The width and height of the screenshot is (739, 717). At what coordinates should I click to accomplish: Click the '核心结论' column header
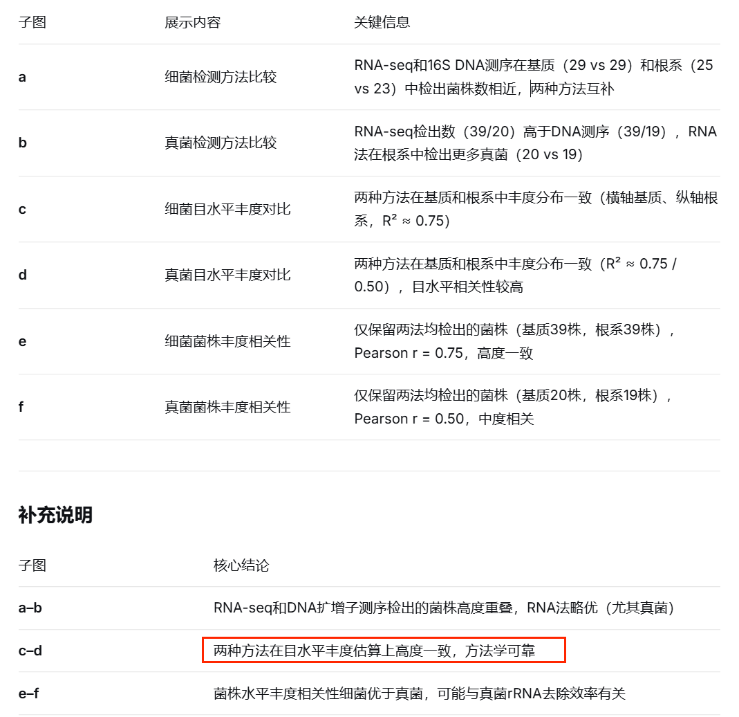241,565
